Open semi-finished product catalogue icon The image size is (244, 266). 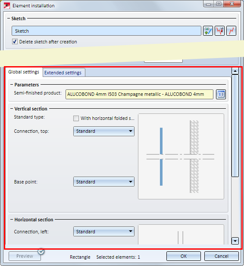[x=221, y=94]
